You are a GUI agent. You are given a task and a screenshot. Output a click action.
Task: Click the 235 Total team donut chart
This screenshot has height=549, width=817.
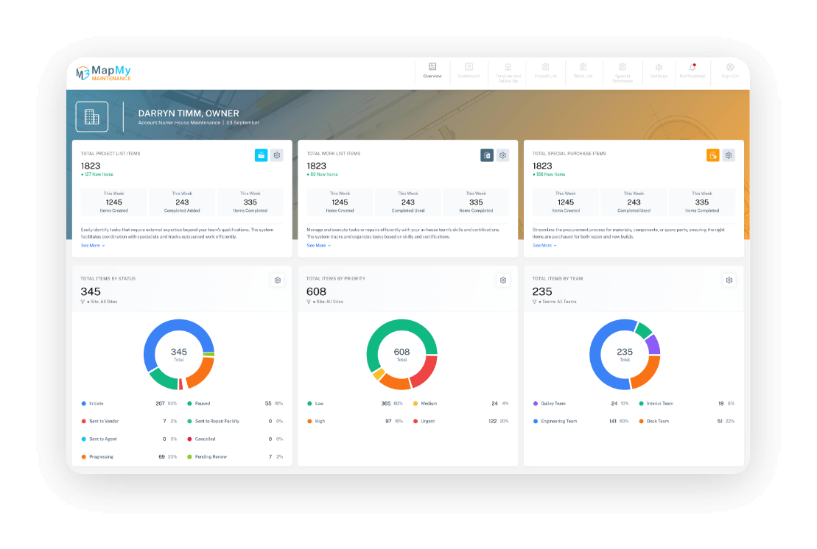625,355
